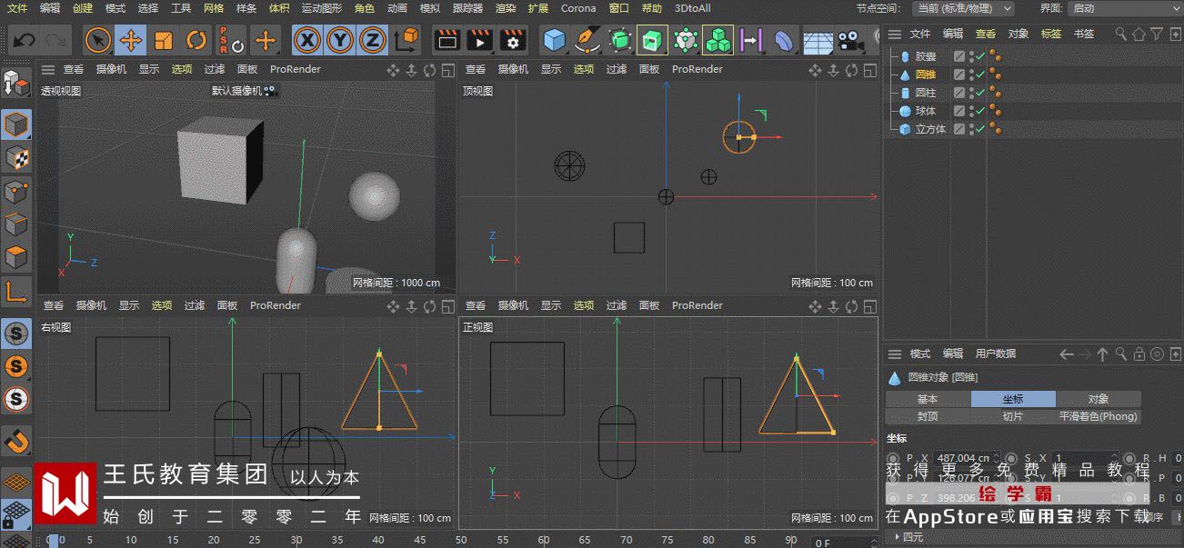Open the 3DtoAll menu

click(693, 8)
